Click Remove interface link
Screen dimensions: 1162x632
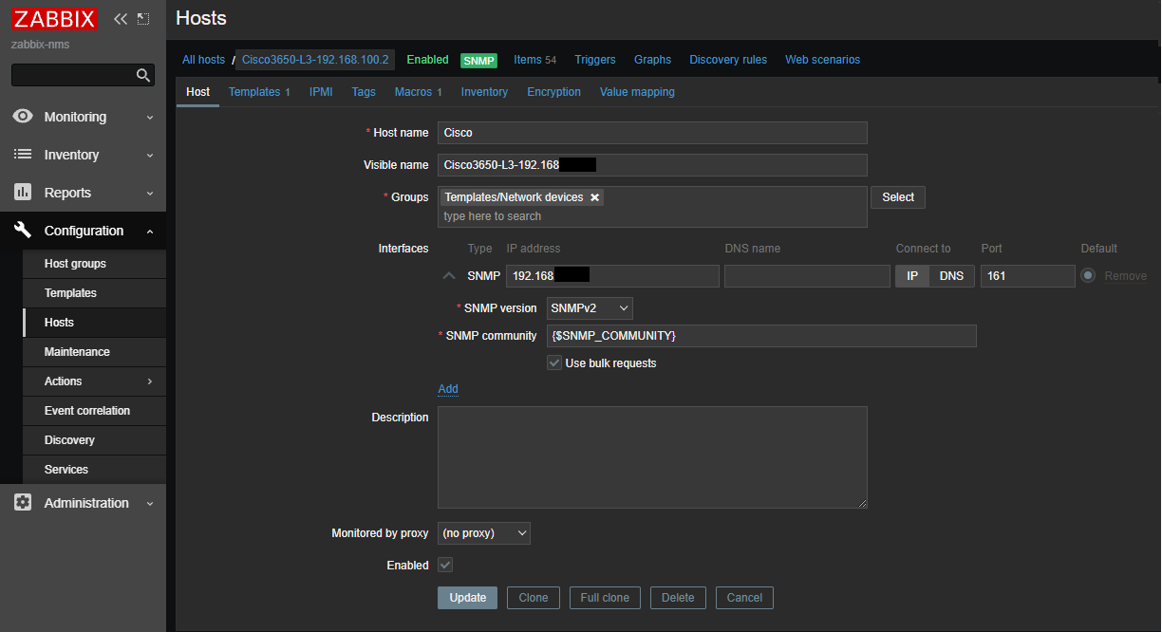[1126, 276]
